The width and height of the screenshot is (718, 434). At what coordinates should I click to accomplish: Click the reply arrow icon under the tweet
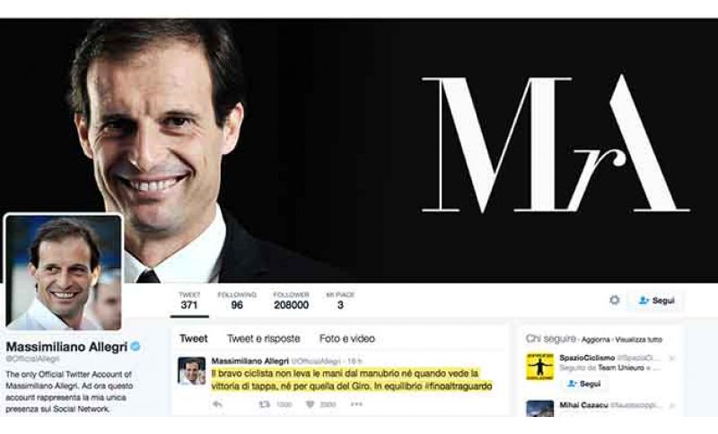click(217, 404)
